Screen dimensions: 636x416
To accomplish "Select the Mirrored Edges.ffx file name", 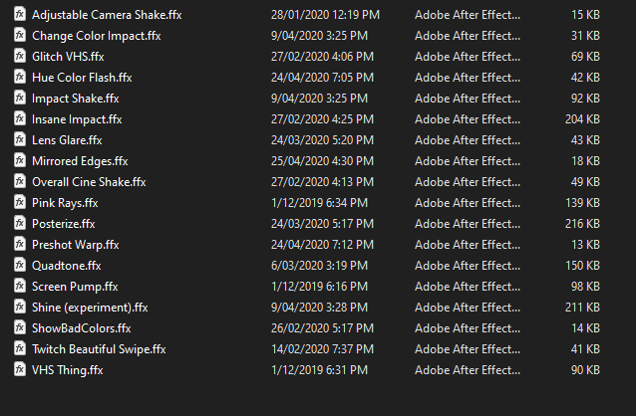I will tap(80, 161).
